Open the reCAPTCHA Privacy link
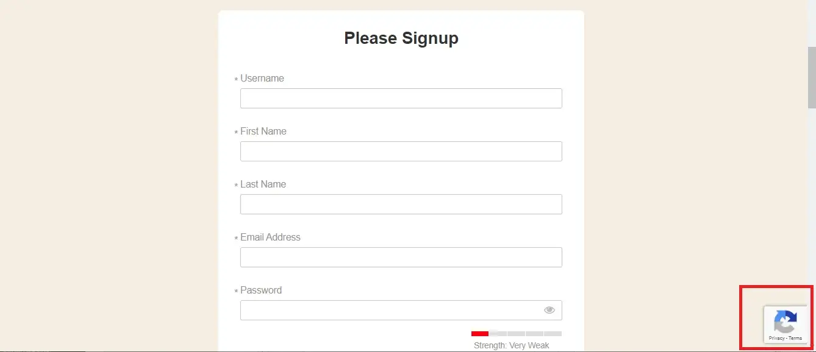Viewport: 816px width, 352px height. click(x=776, y=338)
